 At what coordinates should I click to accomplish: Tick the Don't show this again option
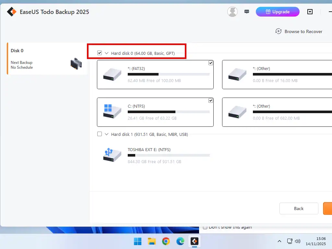click(205, 227)
